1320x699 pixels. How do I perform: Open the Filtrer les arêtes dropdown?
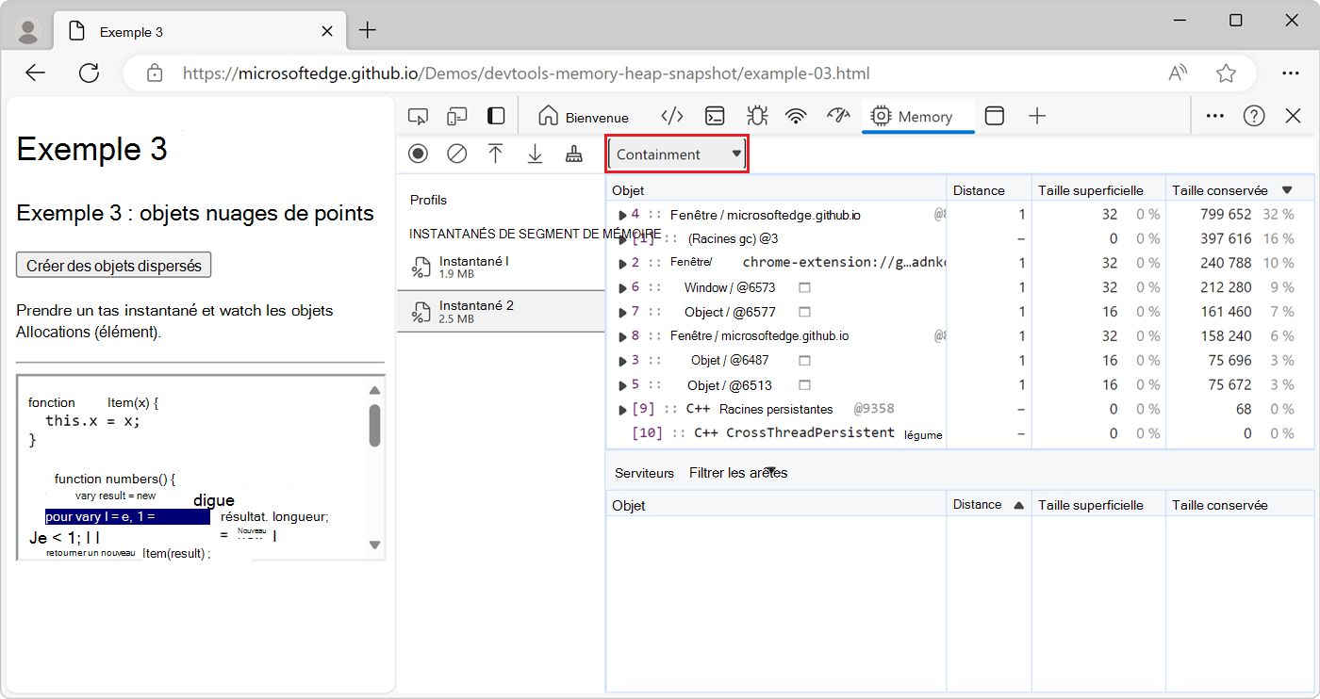(x=737, y=473)
